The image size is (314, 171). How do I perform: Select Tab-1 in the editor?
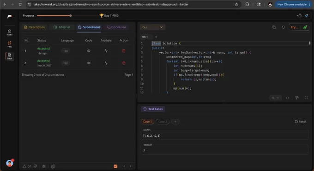pyautogui.click(x=145, y=37)
